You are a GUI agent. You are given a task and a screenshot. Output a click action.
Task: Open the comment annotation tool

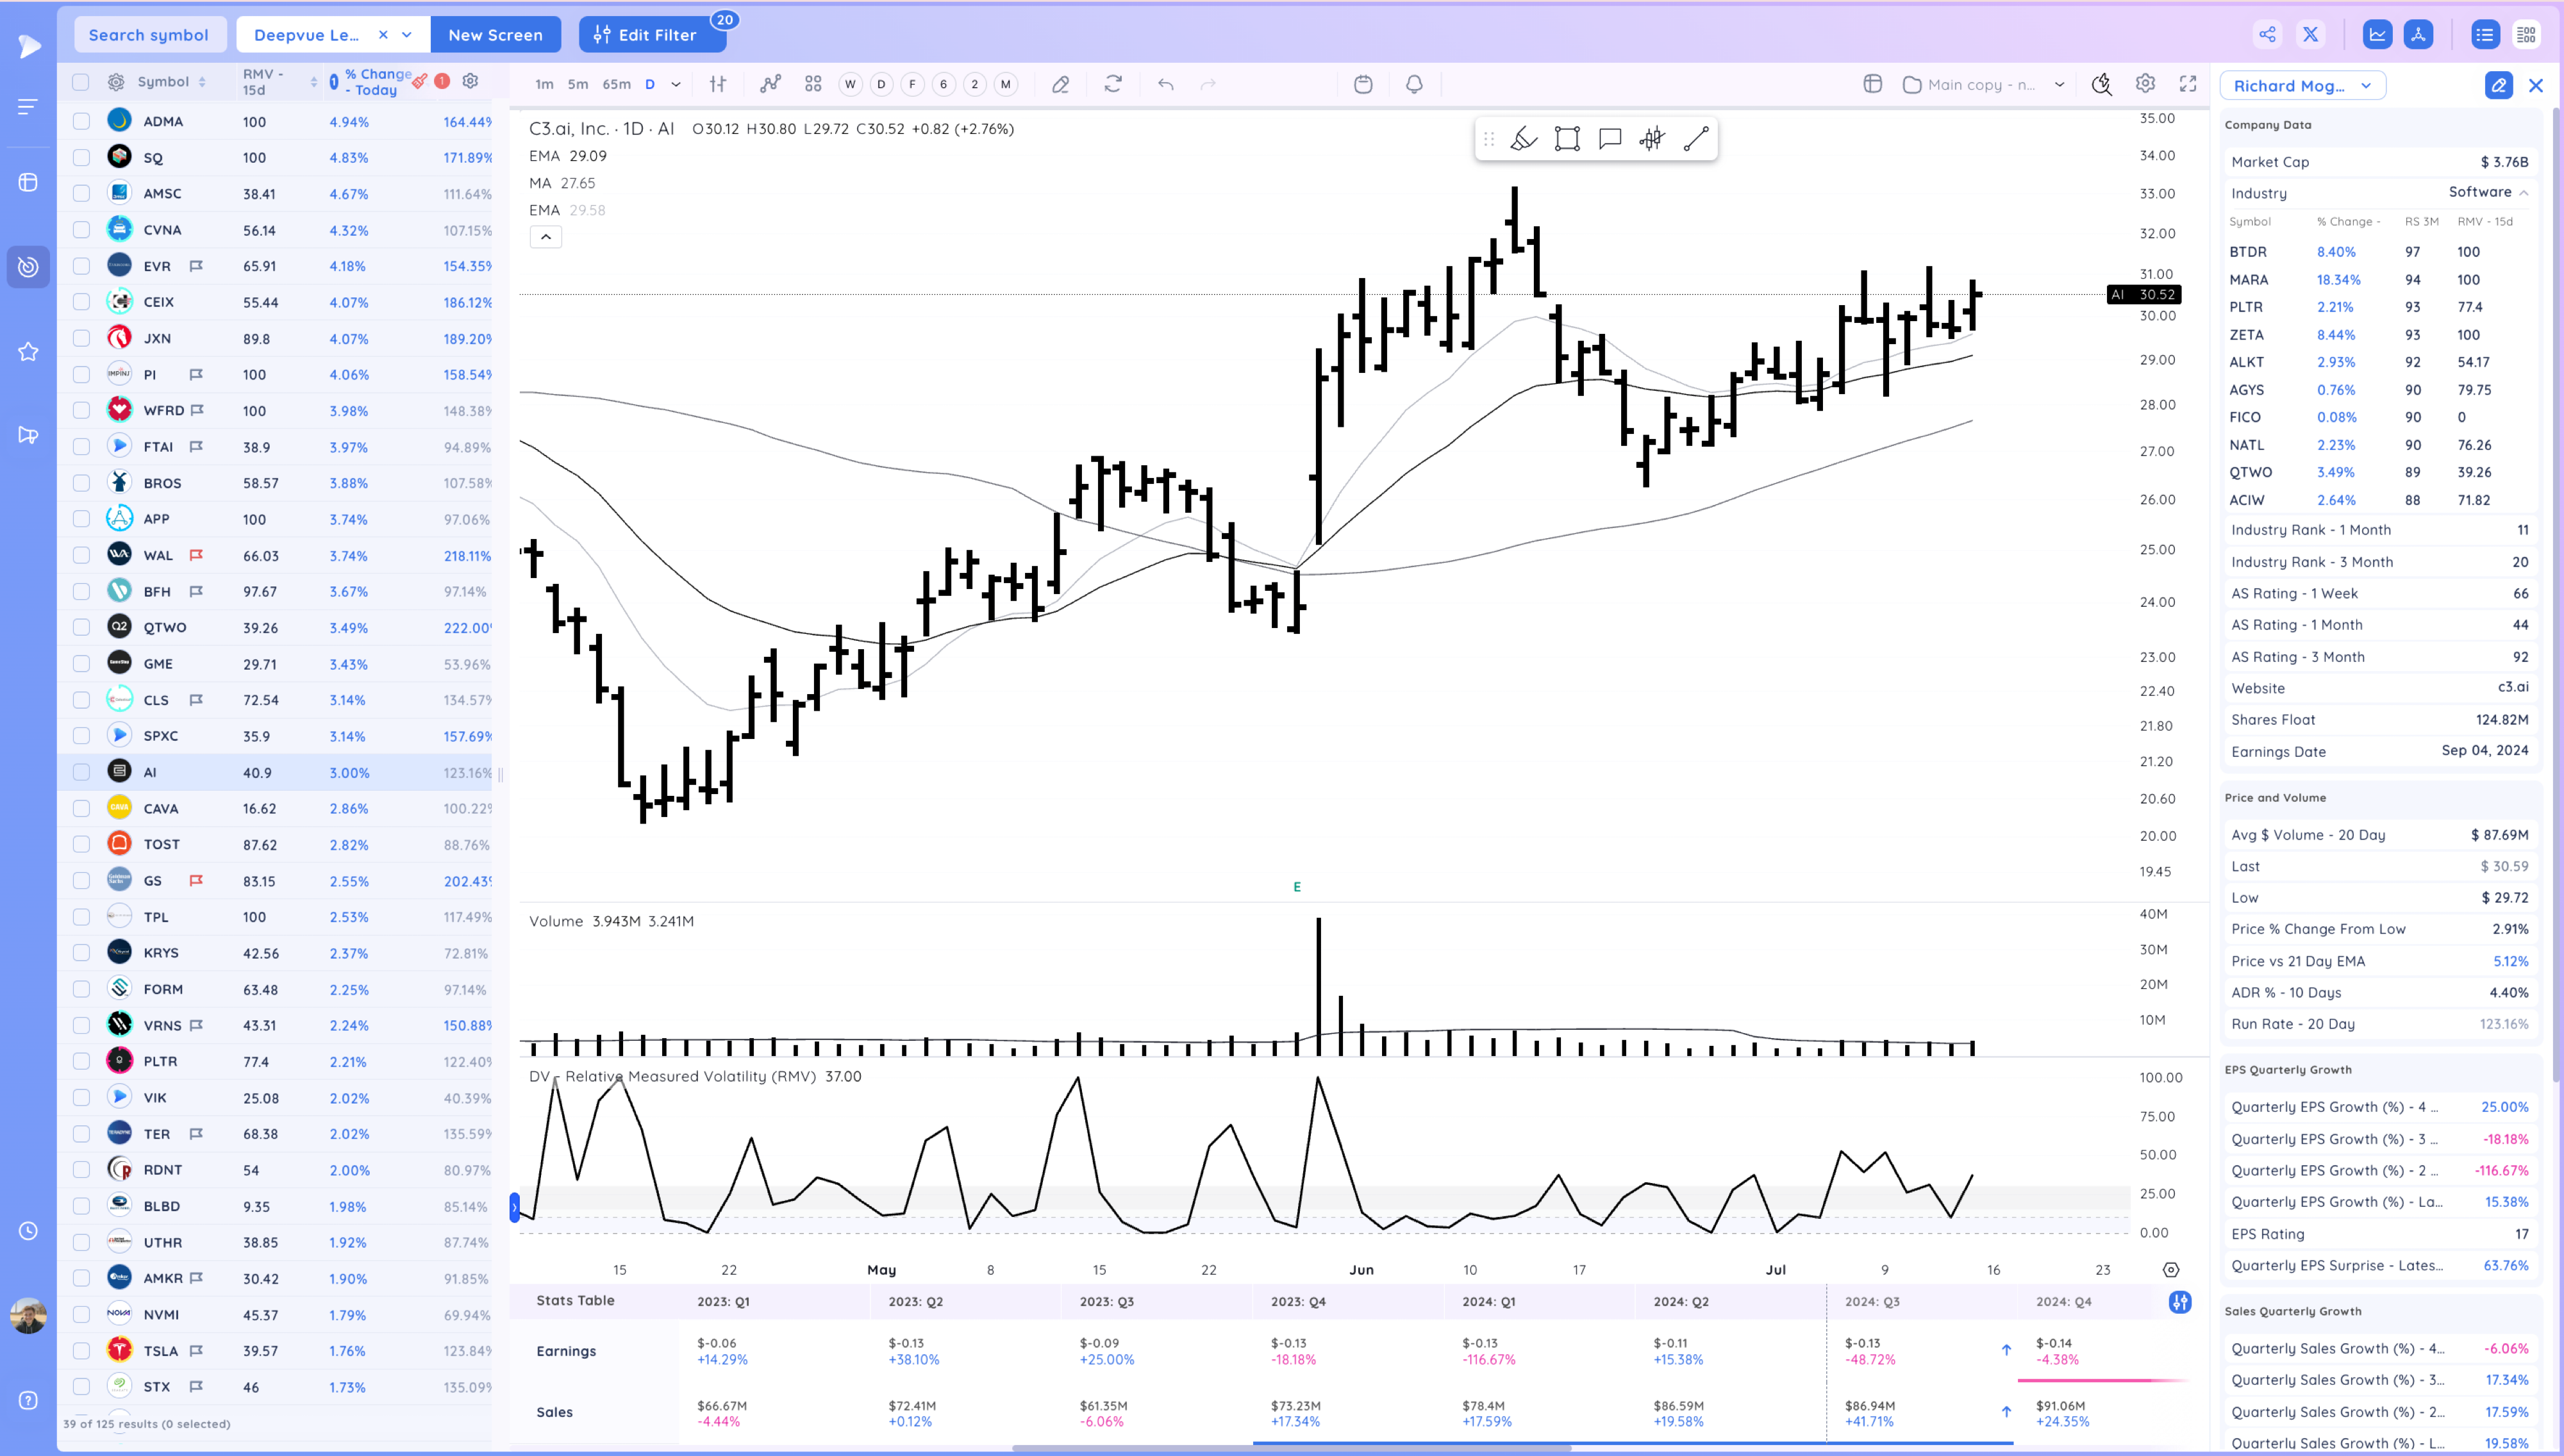pos(1610,139)
